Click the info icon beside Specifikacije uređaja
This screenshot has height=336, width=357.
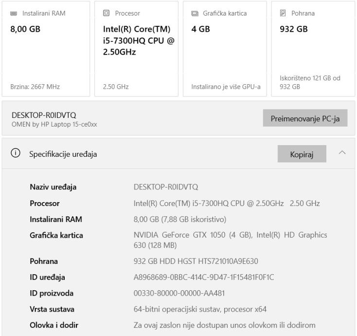click(17, 154)
